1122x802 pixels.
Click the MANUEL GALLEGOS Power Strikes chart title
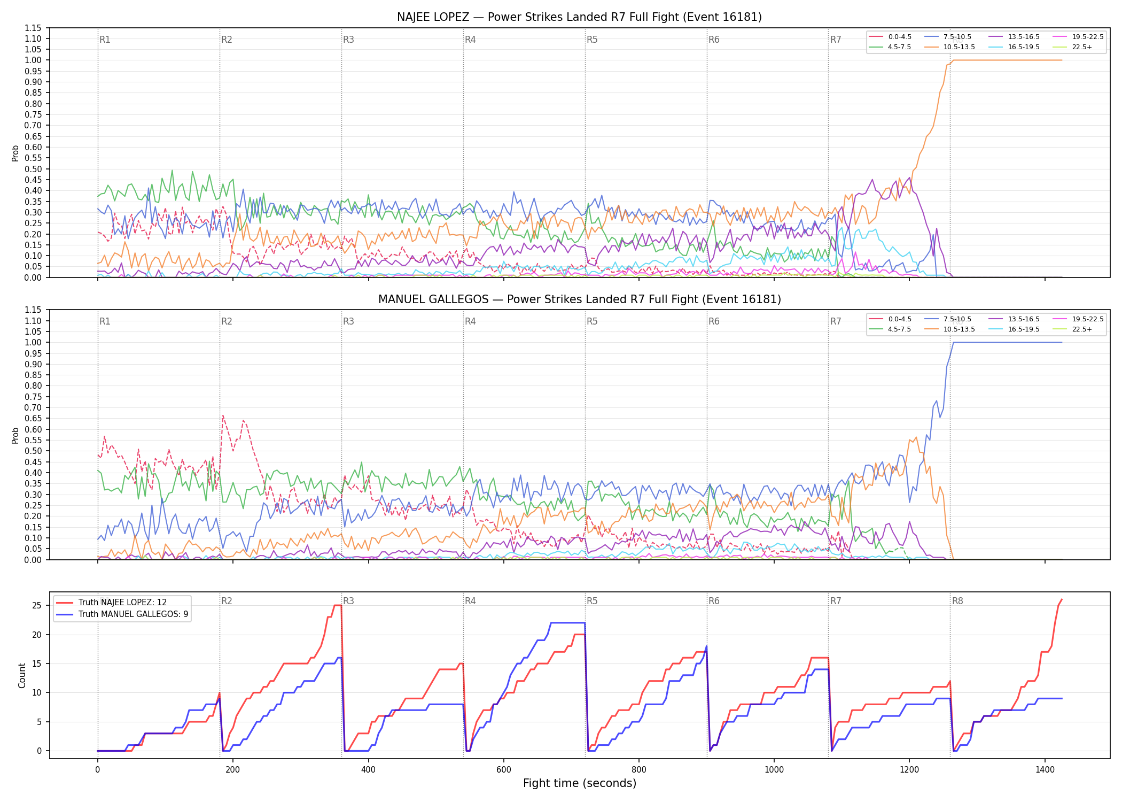pyautogui.click(x=579, y=299)
